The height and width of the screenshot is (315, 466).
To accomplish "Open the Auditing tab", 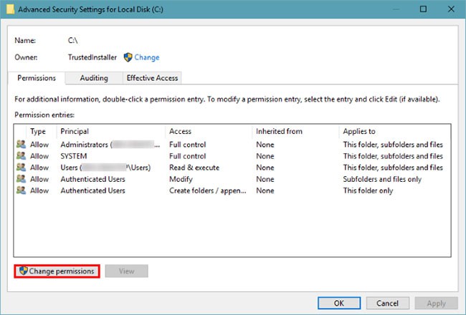I will pos(94,78).
